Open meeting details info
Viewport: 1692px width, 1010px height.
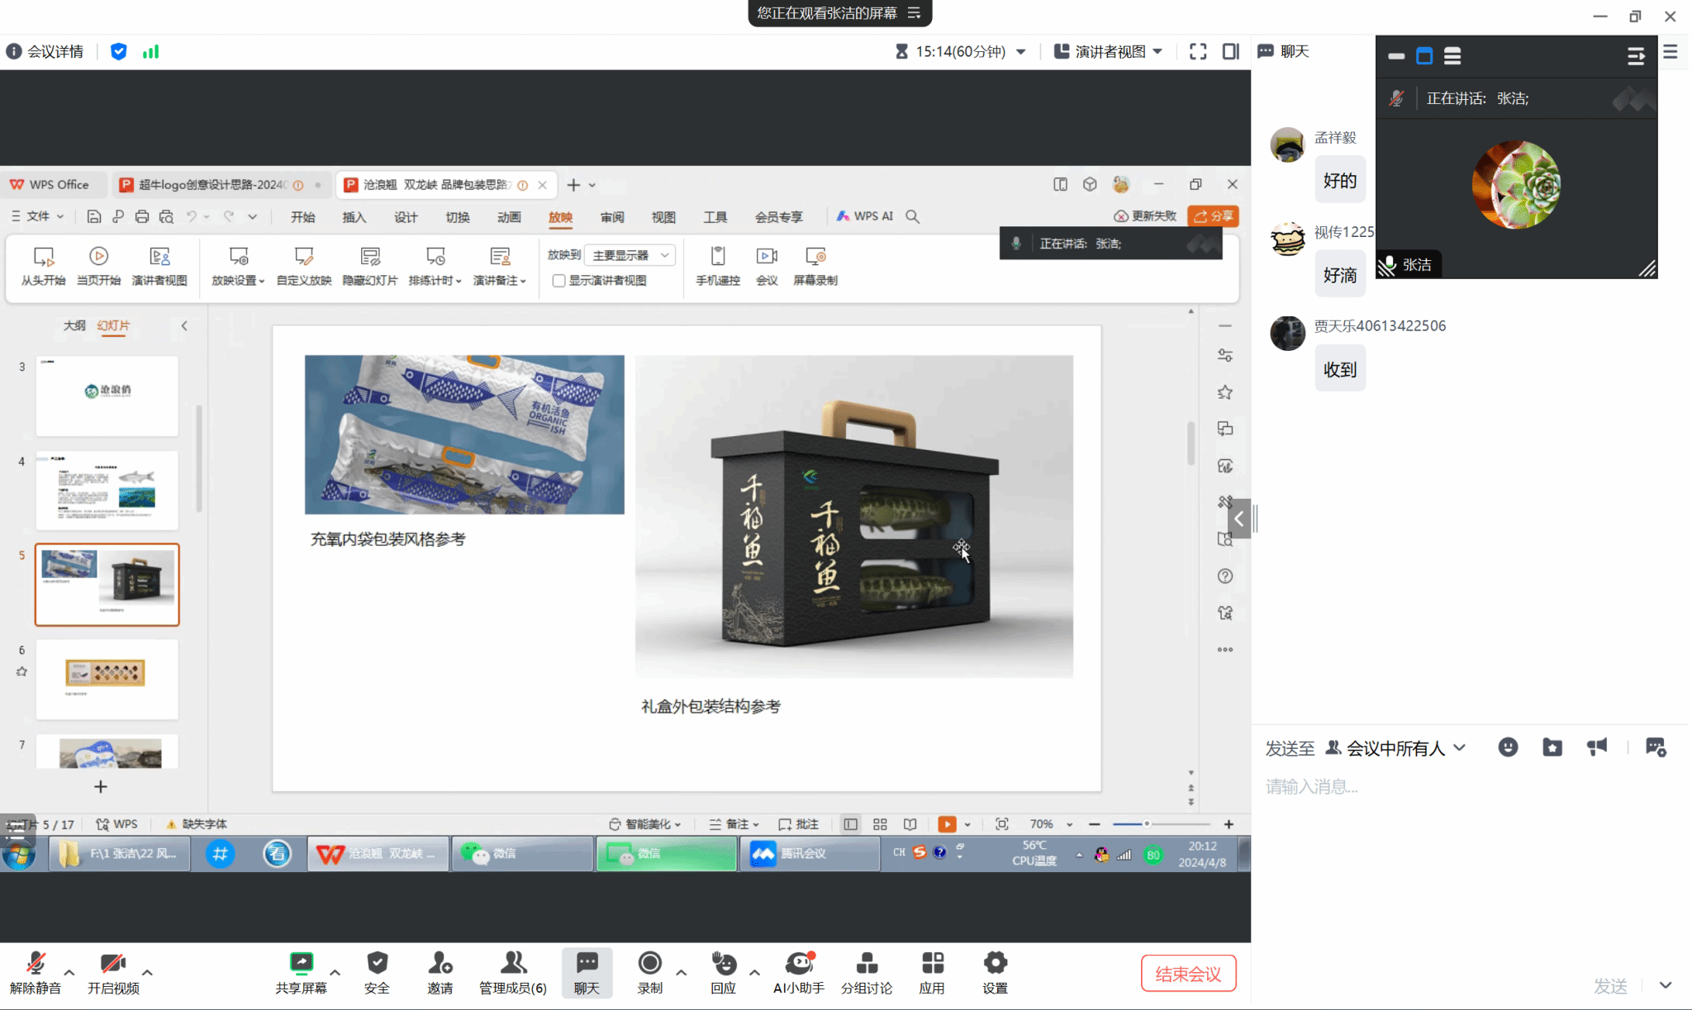pos(45,51)
